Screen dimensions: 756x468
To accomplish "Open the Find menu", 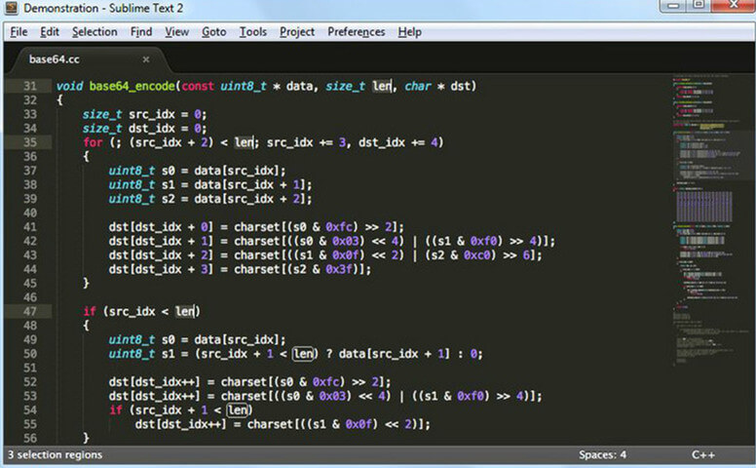I will (x=141, y=32).
